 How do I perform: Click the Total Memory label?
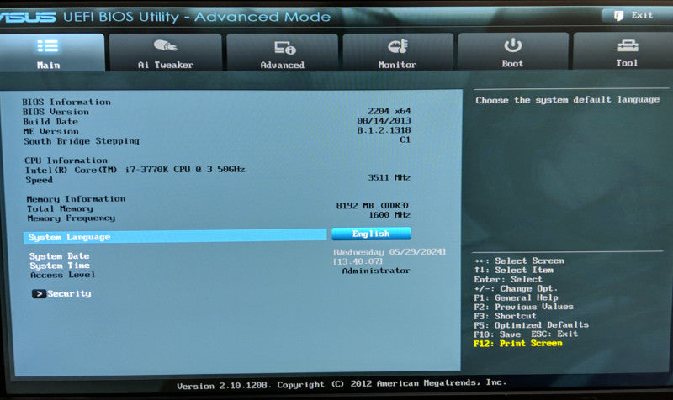point(60,208)
